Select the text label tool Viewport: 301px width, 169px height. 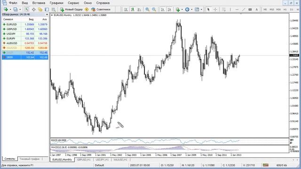click(250, 9)
